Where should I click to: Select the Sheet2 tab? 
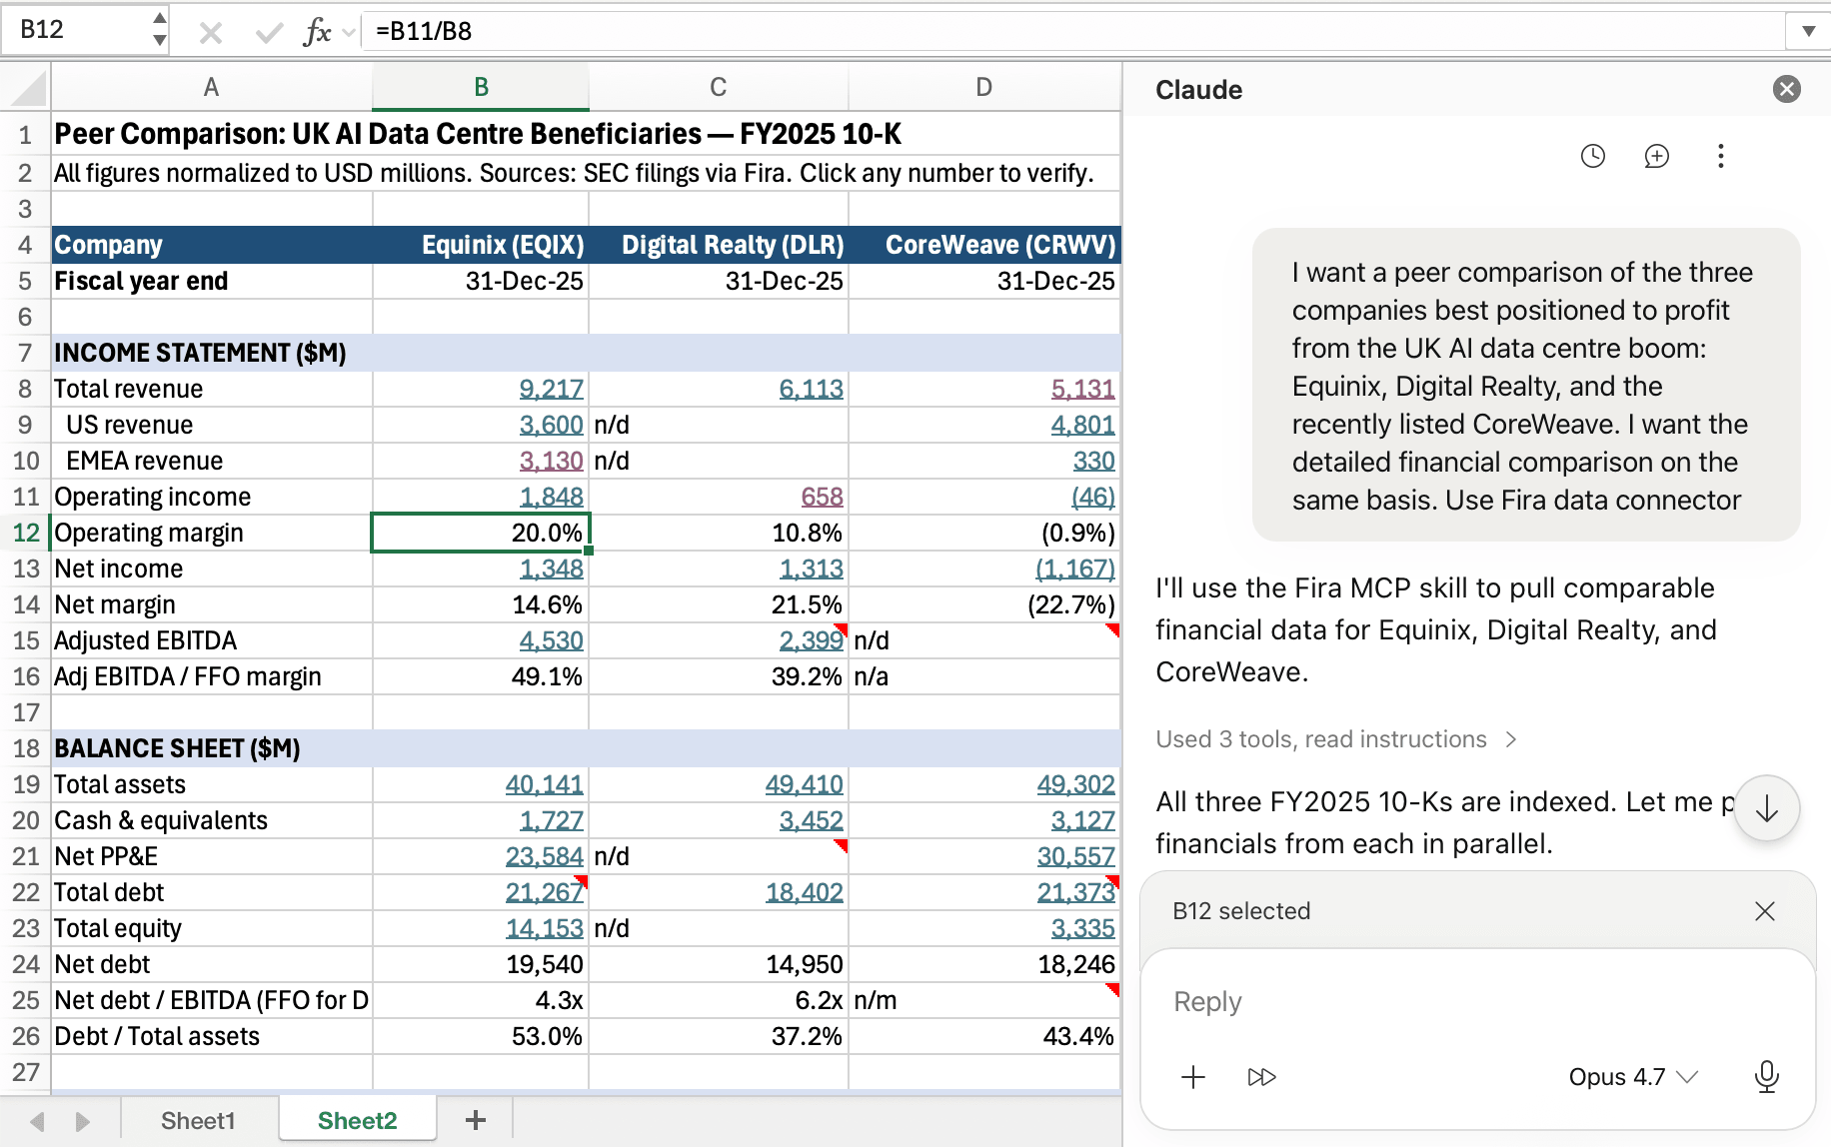click(357, 1121)
